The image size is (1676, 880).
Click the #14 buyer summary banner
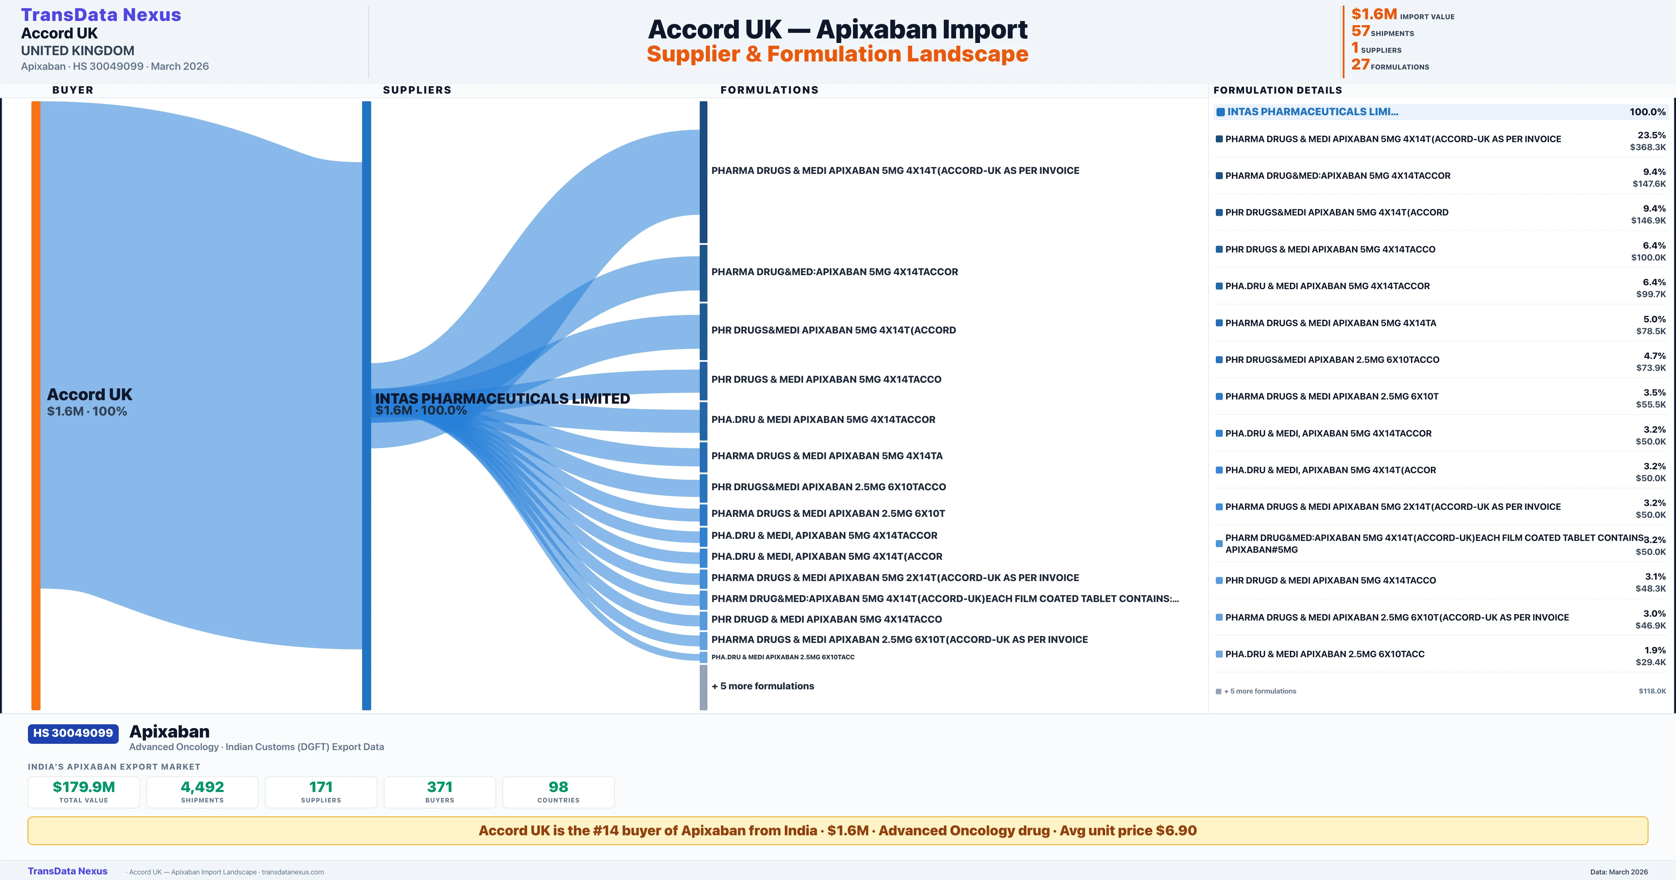pyautogui.click(x=838, y=830)
